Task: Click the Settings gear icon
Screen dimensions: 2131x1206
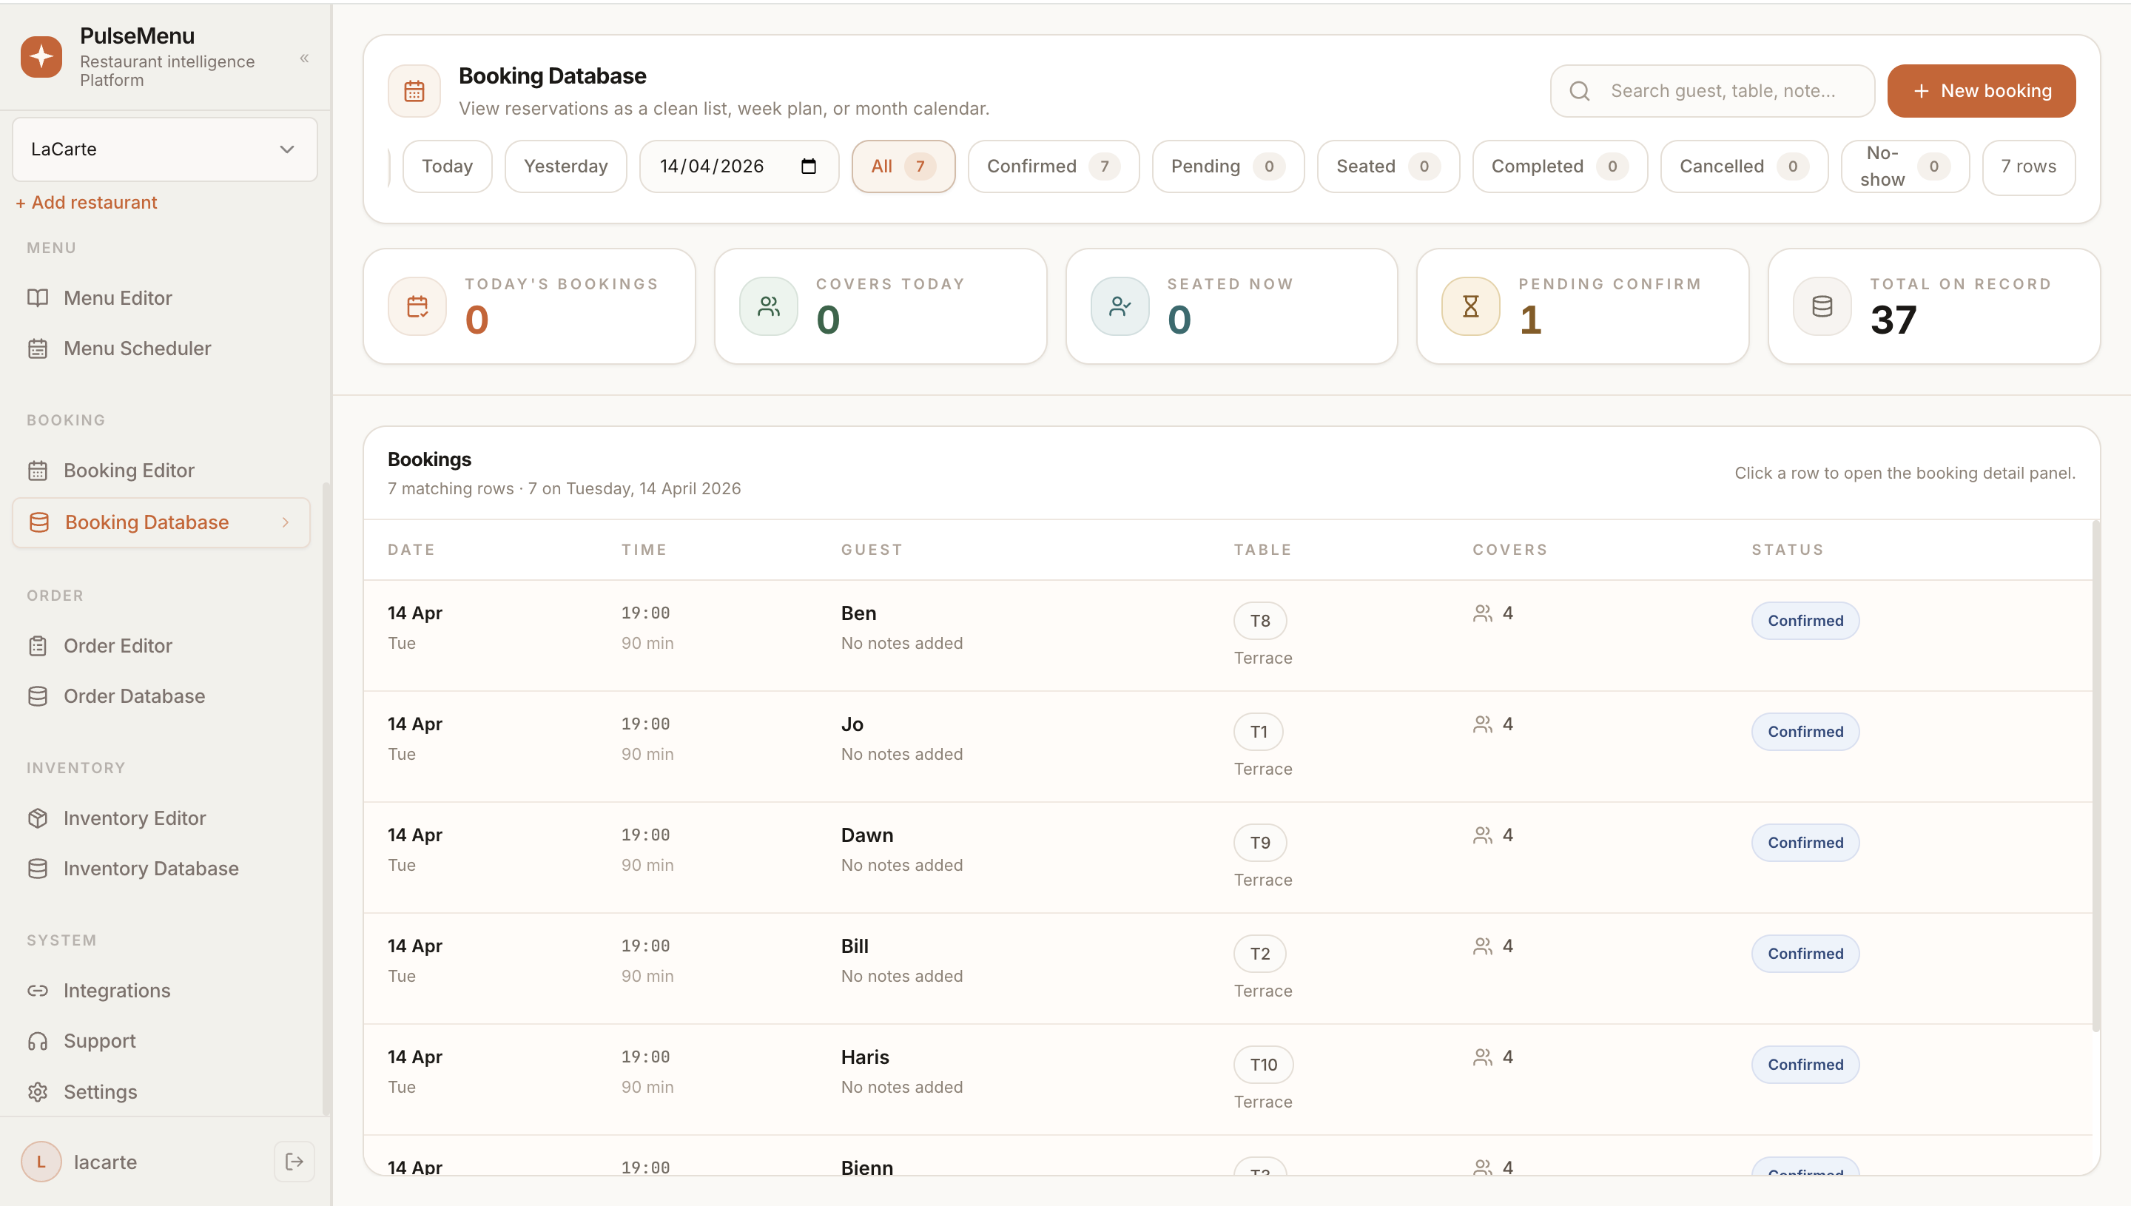Action: (x=37, y=1092)
